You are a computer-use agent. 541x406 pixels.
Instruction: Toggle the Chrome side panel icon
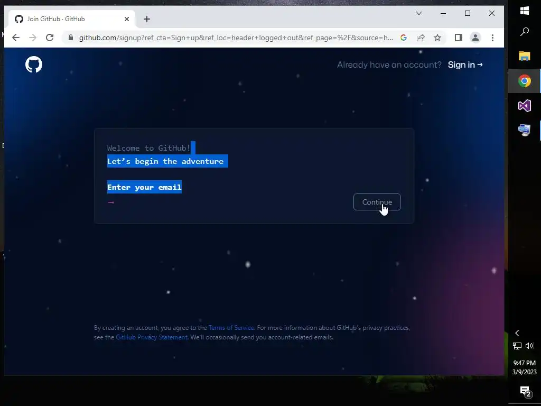click(x=458, y=38)
